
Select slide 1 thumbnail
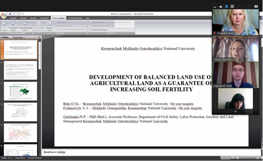(x=21, y=49)
